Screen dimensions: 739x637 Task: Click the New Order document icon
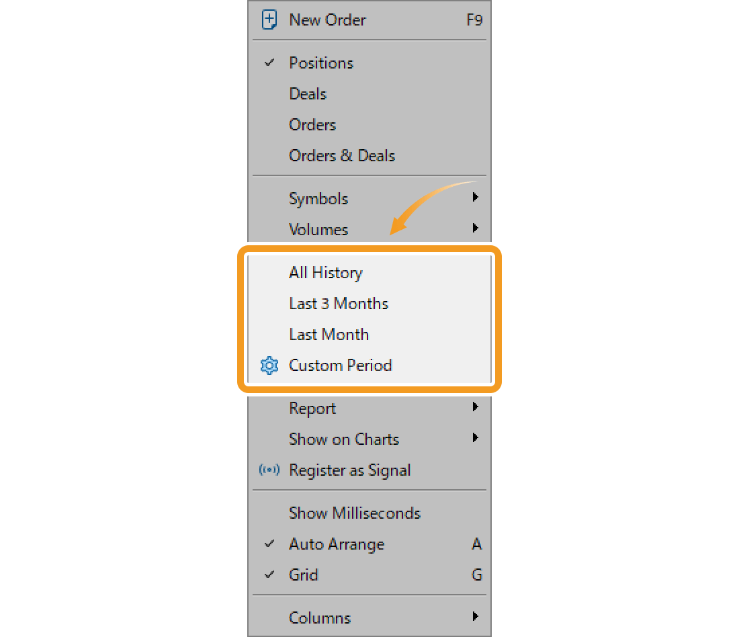pyautogui.click(x=269, y=19)
